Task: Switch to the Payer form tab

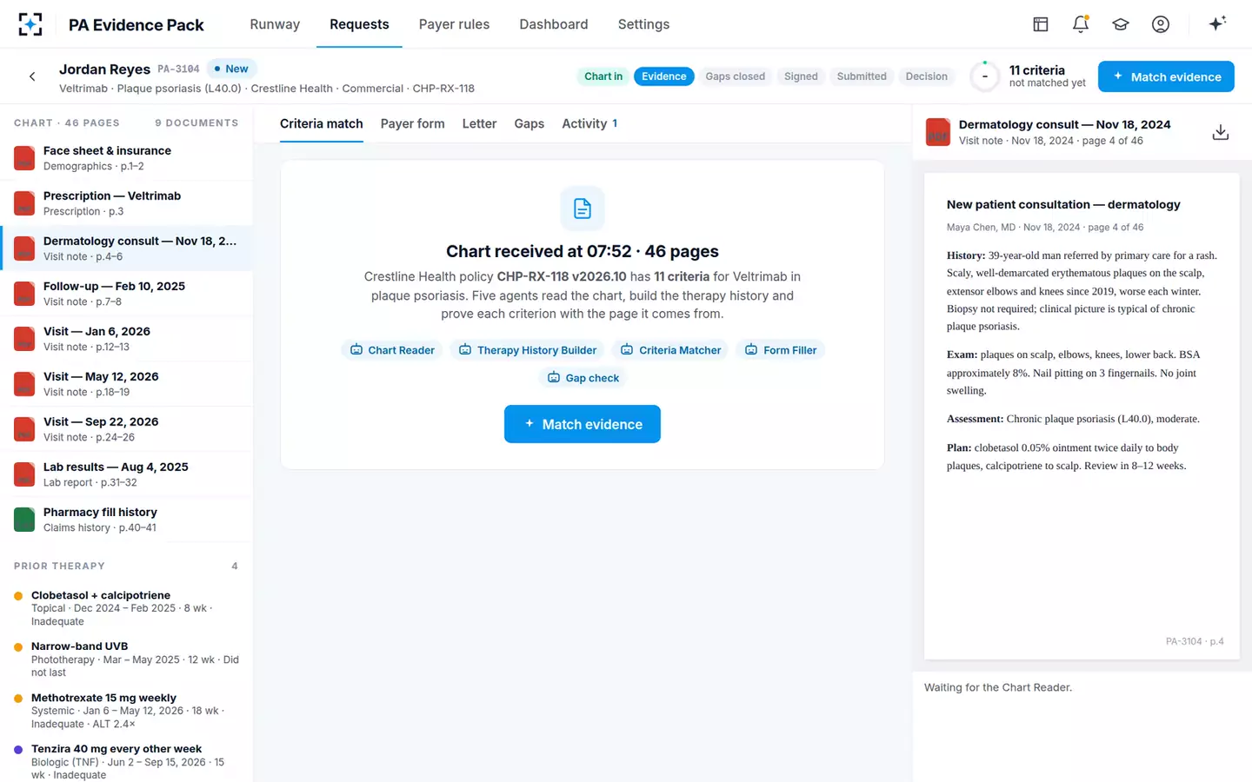Action: [x=412, y=123]
